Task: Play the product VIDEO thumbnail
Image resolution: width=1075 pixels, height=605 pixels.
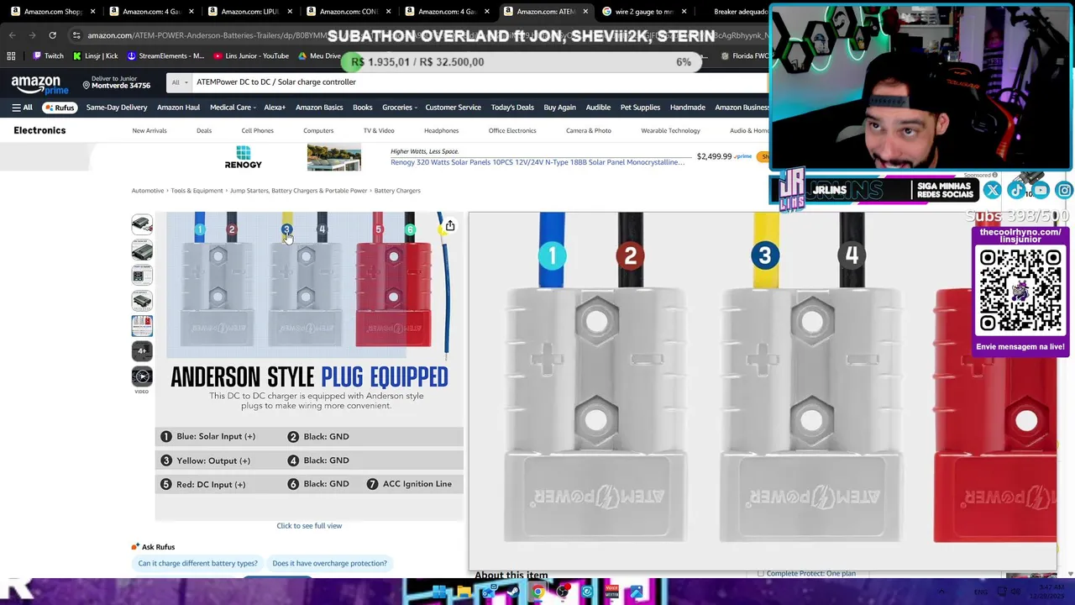Action: [141, 376]
